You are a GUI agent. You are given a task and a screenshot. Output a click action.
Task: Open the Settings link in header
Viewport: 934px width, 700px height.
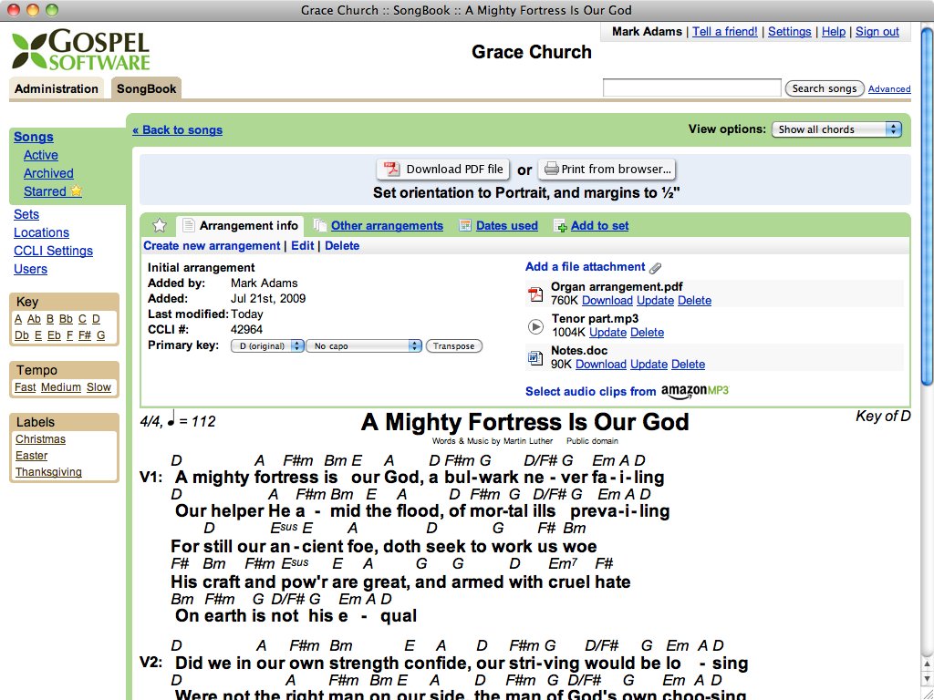pos(789,32)
